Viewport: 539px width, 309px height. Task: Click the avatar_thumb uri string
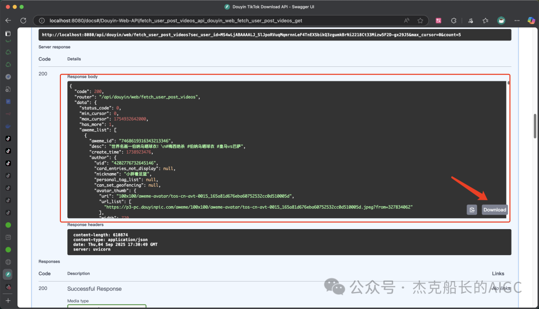point(204,196)
